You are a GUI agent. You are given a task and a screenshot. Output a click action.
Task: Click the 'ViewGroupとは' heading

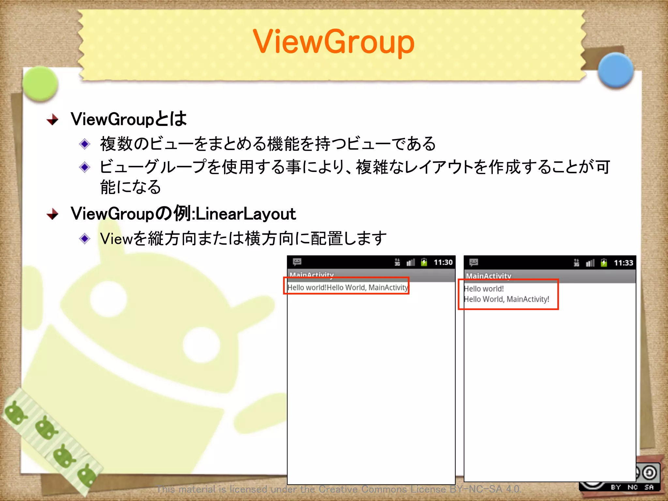129,119
